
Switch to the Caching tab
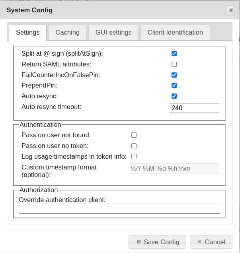coord(68,33)
